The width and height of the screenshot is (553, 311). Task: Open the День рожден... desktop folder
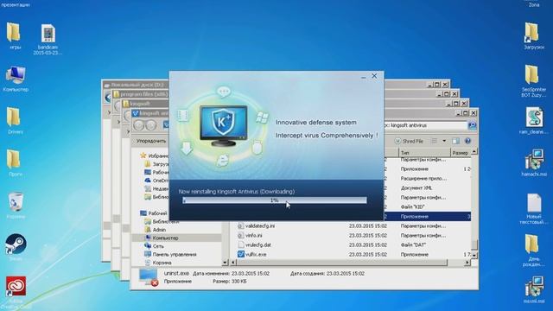pos(534,251)
